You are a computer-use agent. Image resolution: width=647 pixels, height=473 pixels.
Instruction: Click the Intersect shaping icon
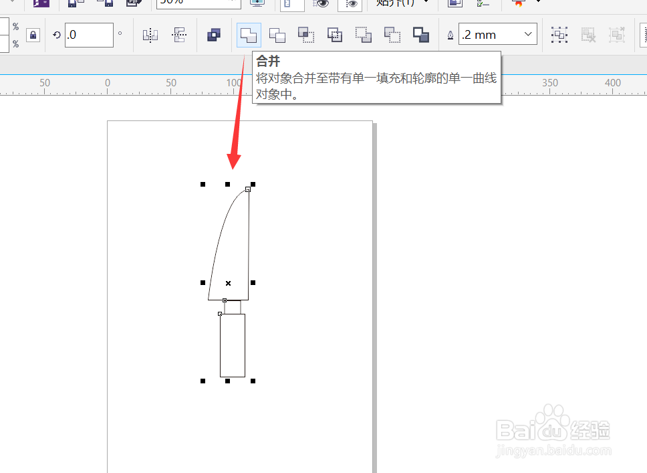click(x=305, y=35)
